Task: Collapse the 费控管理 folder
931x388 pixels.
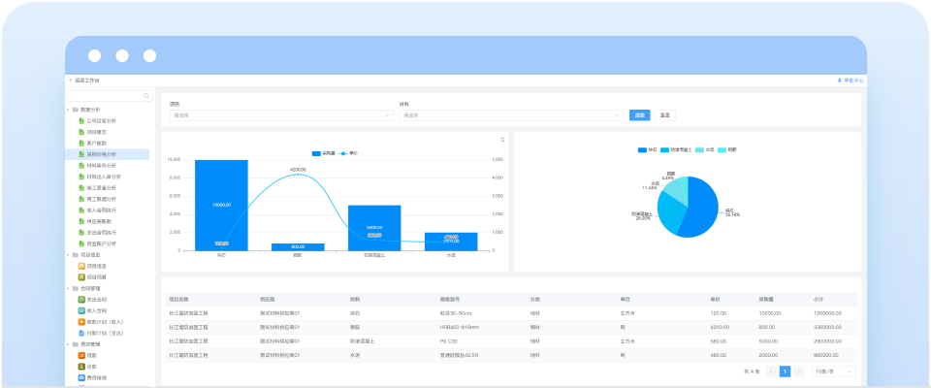Action: coord(68,344)
